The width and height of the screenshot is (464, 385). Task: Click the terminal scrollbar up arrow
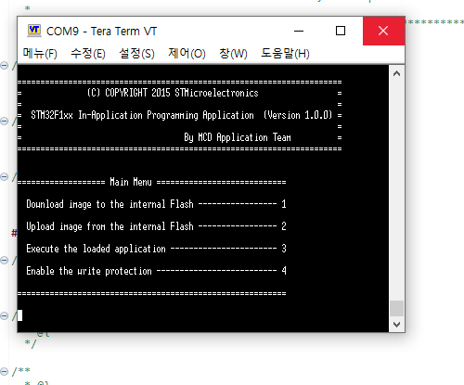pyautogui.click(x=396, y=73)
